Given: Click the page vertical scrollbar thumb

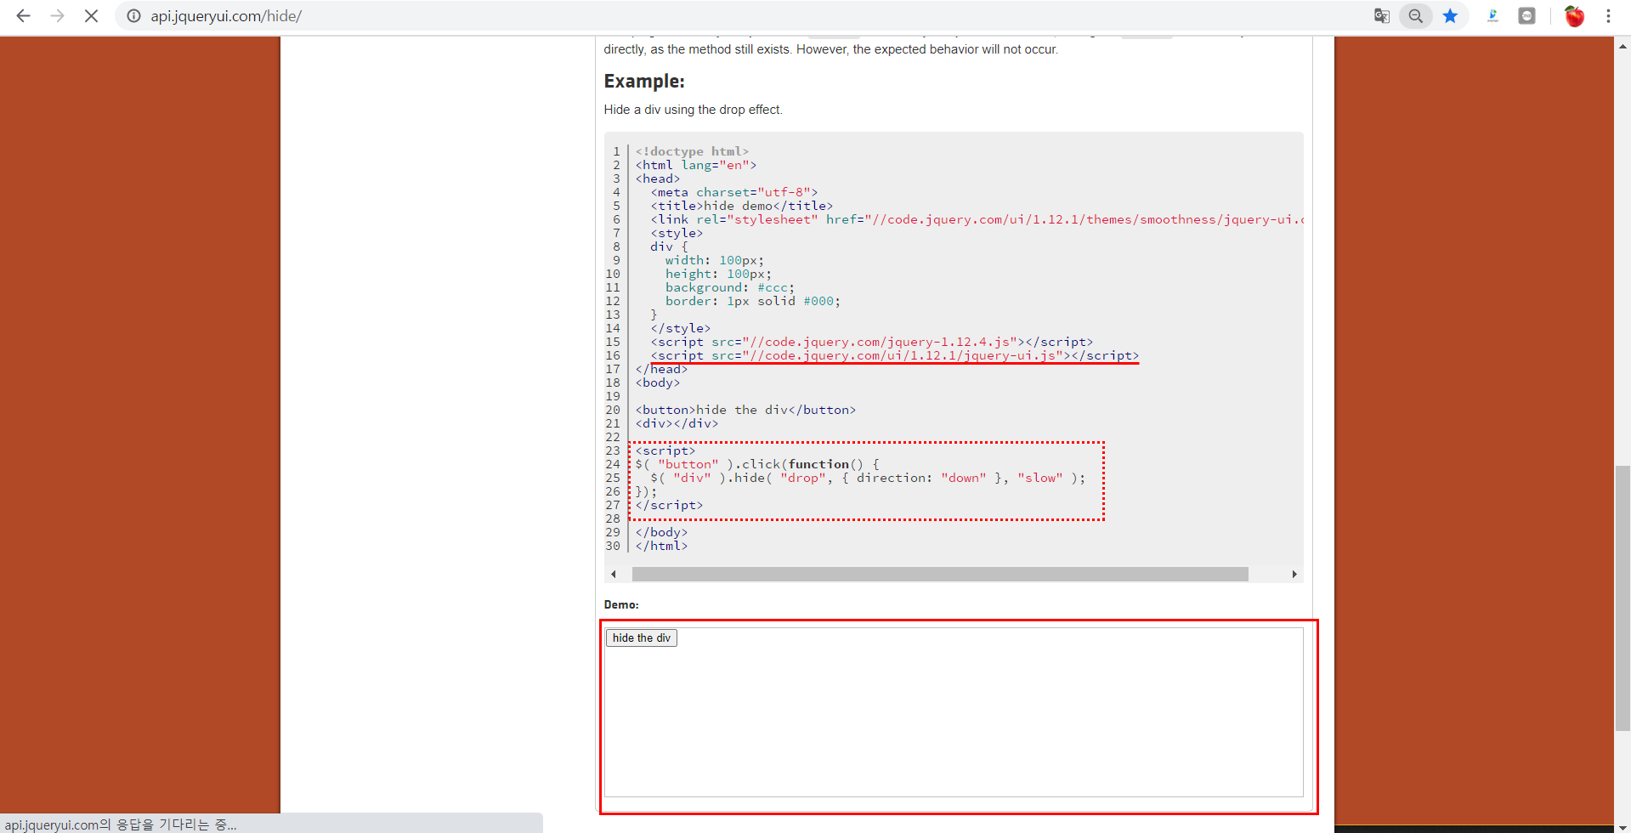Looking at the screenshot, I should [x=1623, y=598].
